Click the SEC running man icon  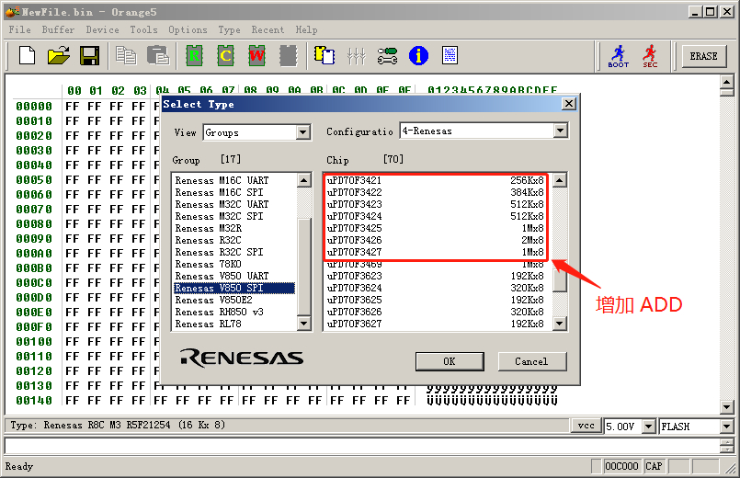coord(650,56)
